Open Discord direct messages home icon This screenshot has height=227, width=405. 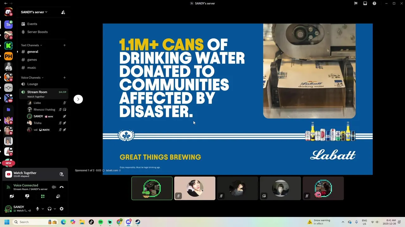(x=8, y=12)
